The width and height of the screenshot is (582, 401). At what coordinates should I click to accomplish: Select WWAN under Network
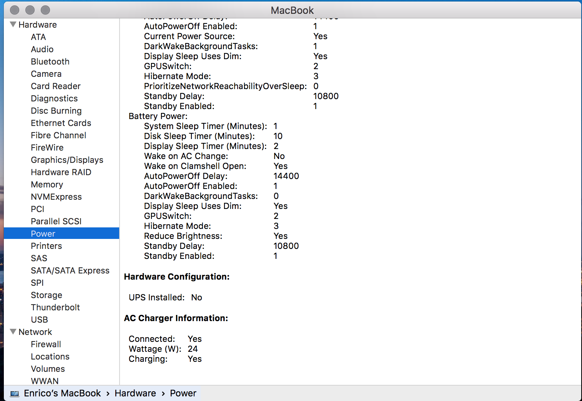tap(45, 381)
